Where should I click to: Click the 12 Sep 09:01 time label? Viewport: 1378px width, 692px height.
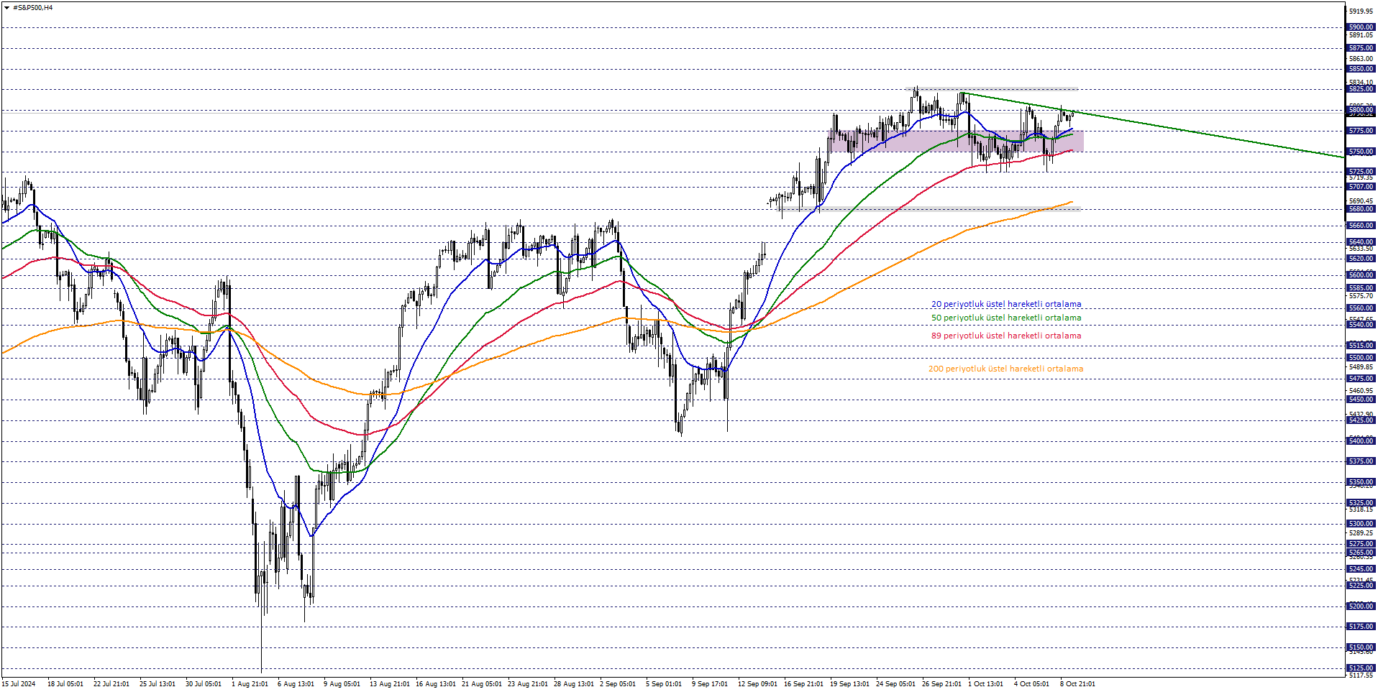pyautogui.click(x=757, y=684)
